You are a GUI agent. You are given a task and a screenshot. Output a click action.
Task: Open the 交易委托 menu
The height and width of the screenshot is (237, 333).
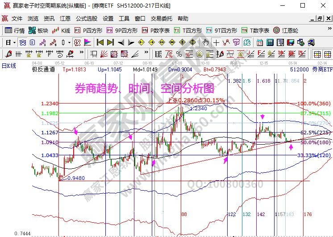[161, 19]
